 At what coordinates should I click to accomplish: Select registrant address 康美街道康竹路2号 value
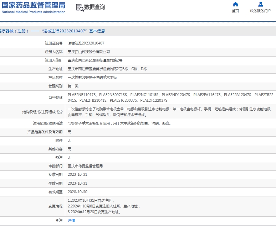(95, 60)
